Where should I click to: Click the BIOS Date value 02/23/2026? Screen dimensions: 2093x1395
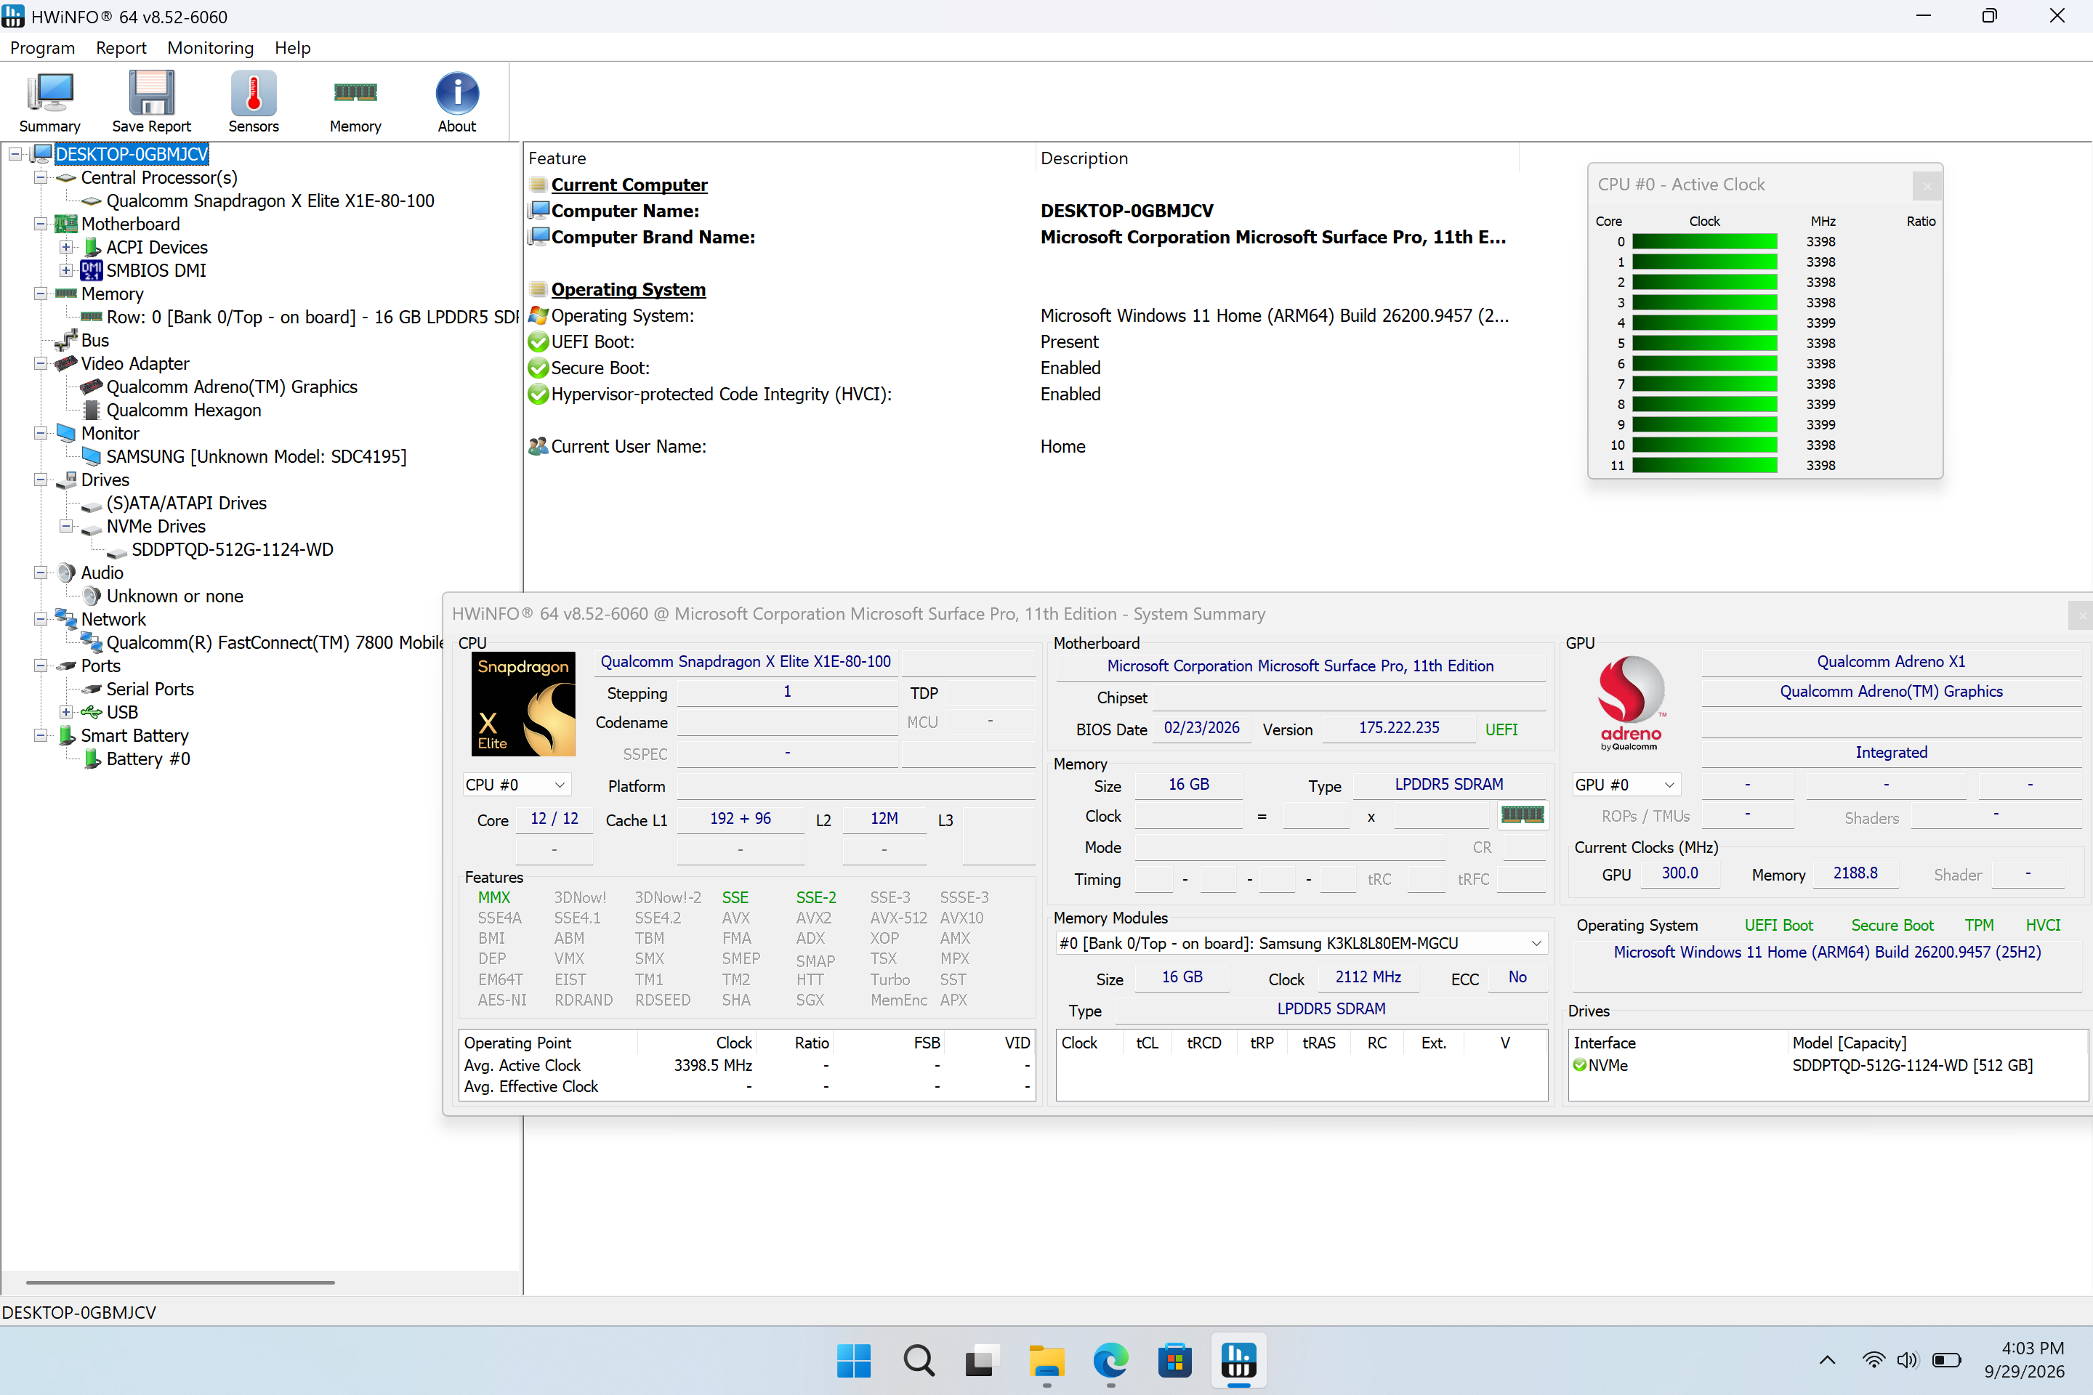(1201, 728)
